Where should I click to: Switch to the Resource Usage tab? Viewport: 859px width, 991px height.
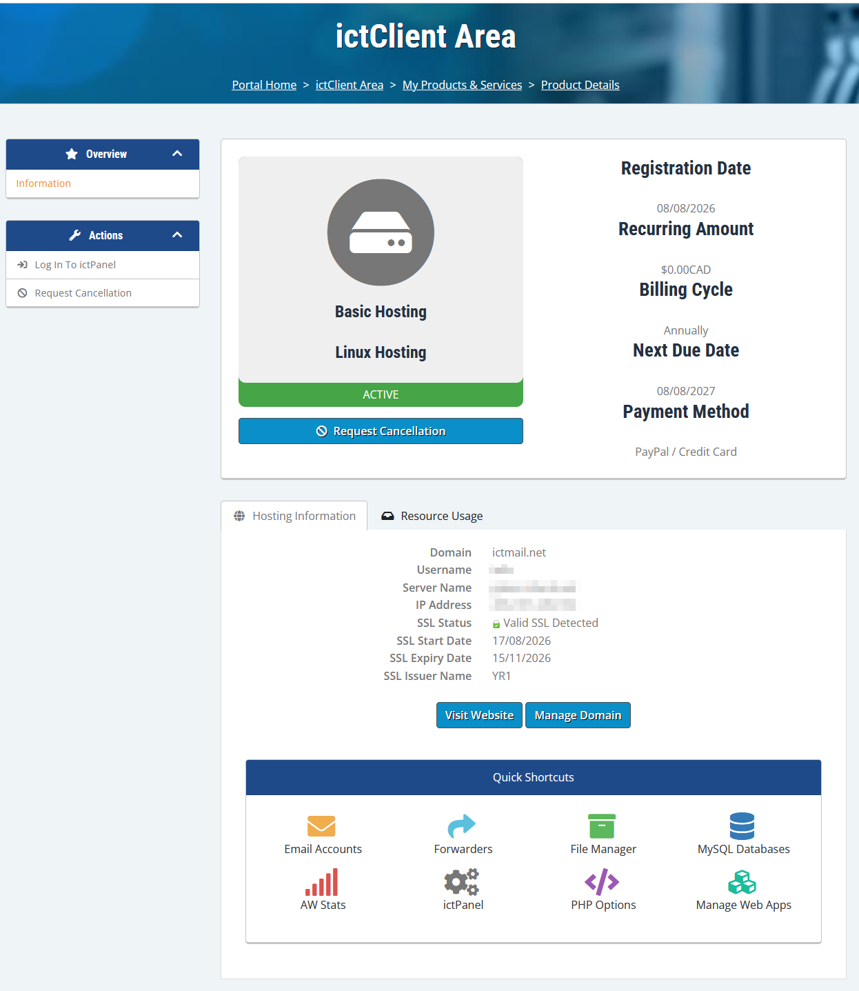pos(432,516)
